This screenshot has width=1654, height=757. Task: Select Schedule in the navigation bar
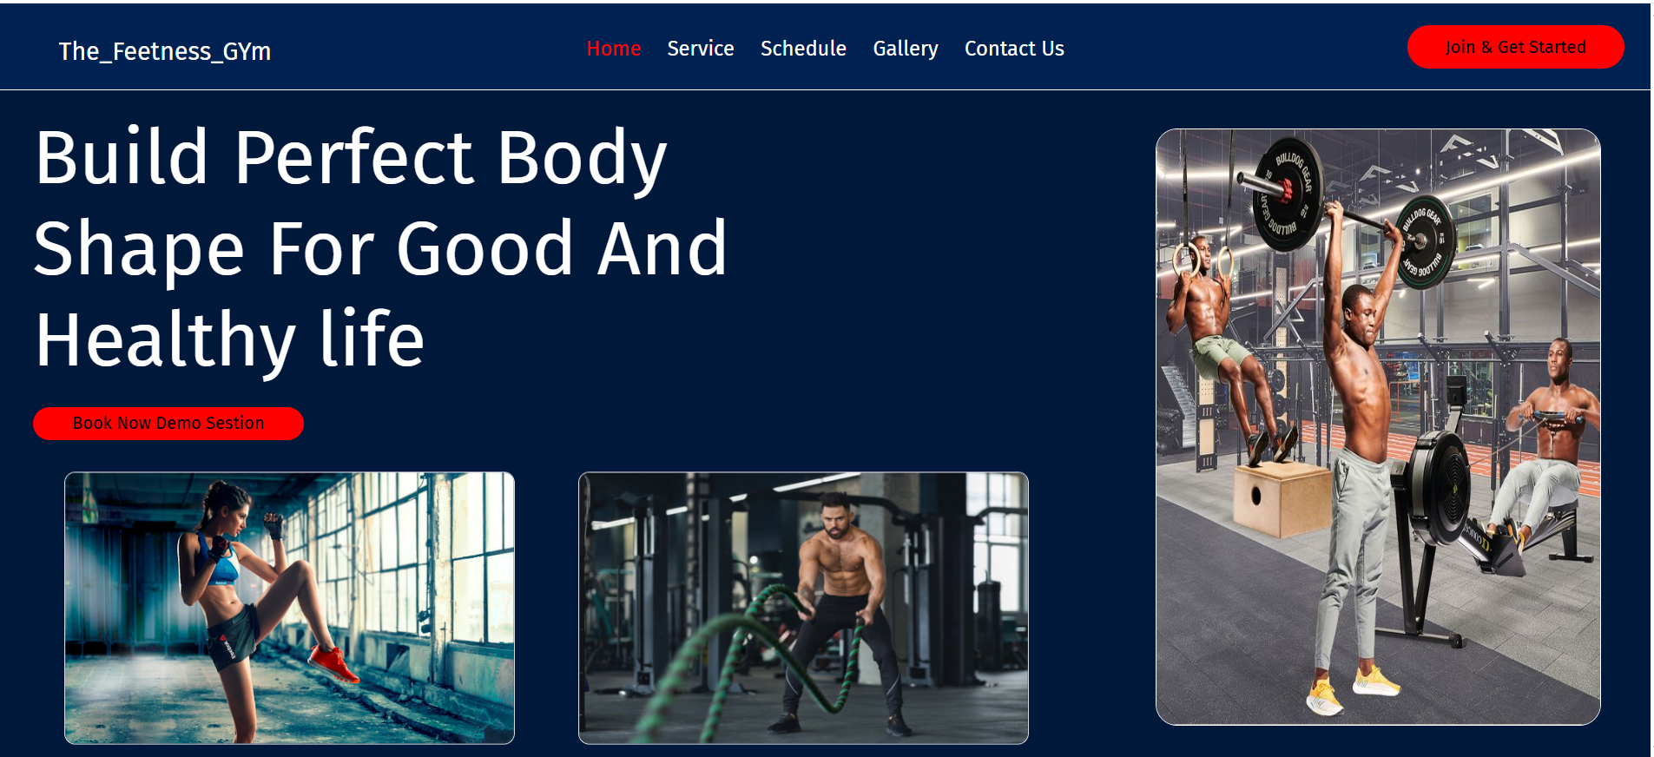click(803, 49)
